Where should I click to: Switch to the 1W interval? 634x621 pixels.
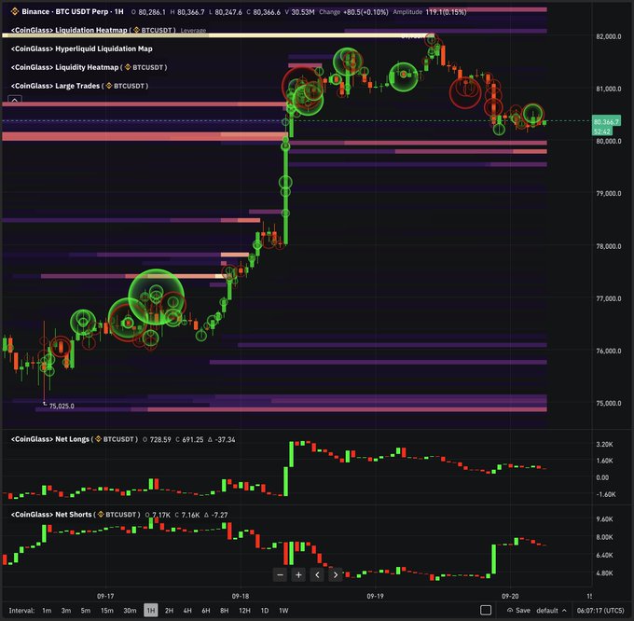point(283,610)
